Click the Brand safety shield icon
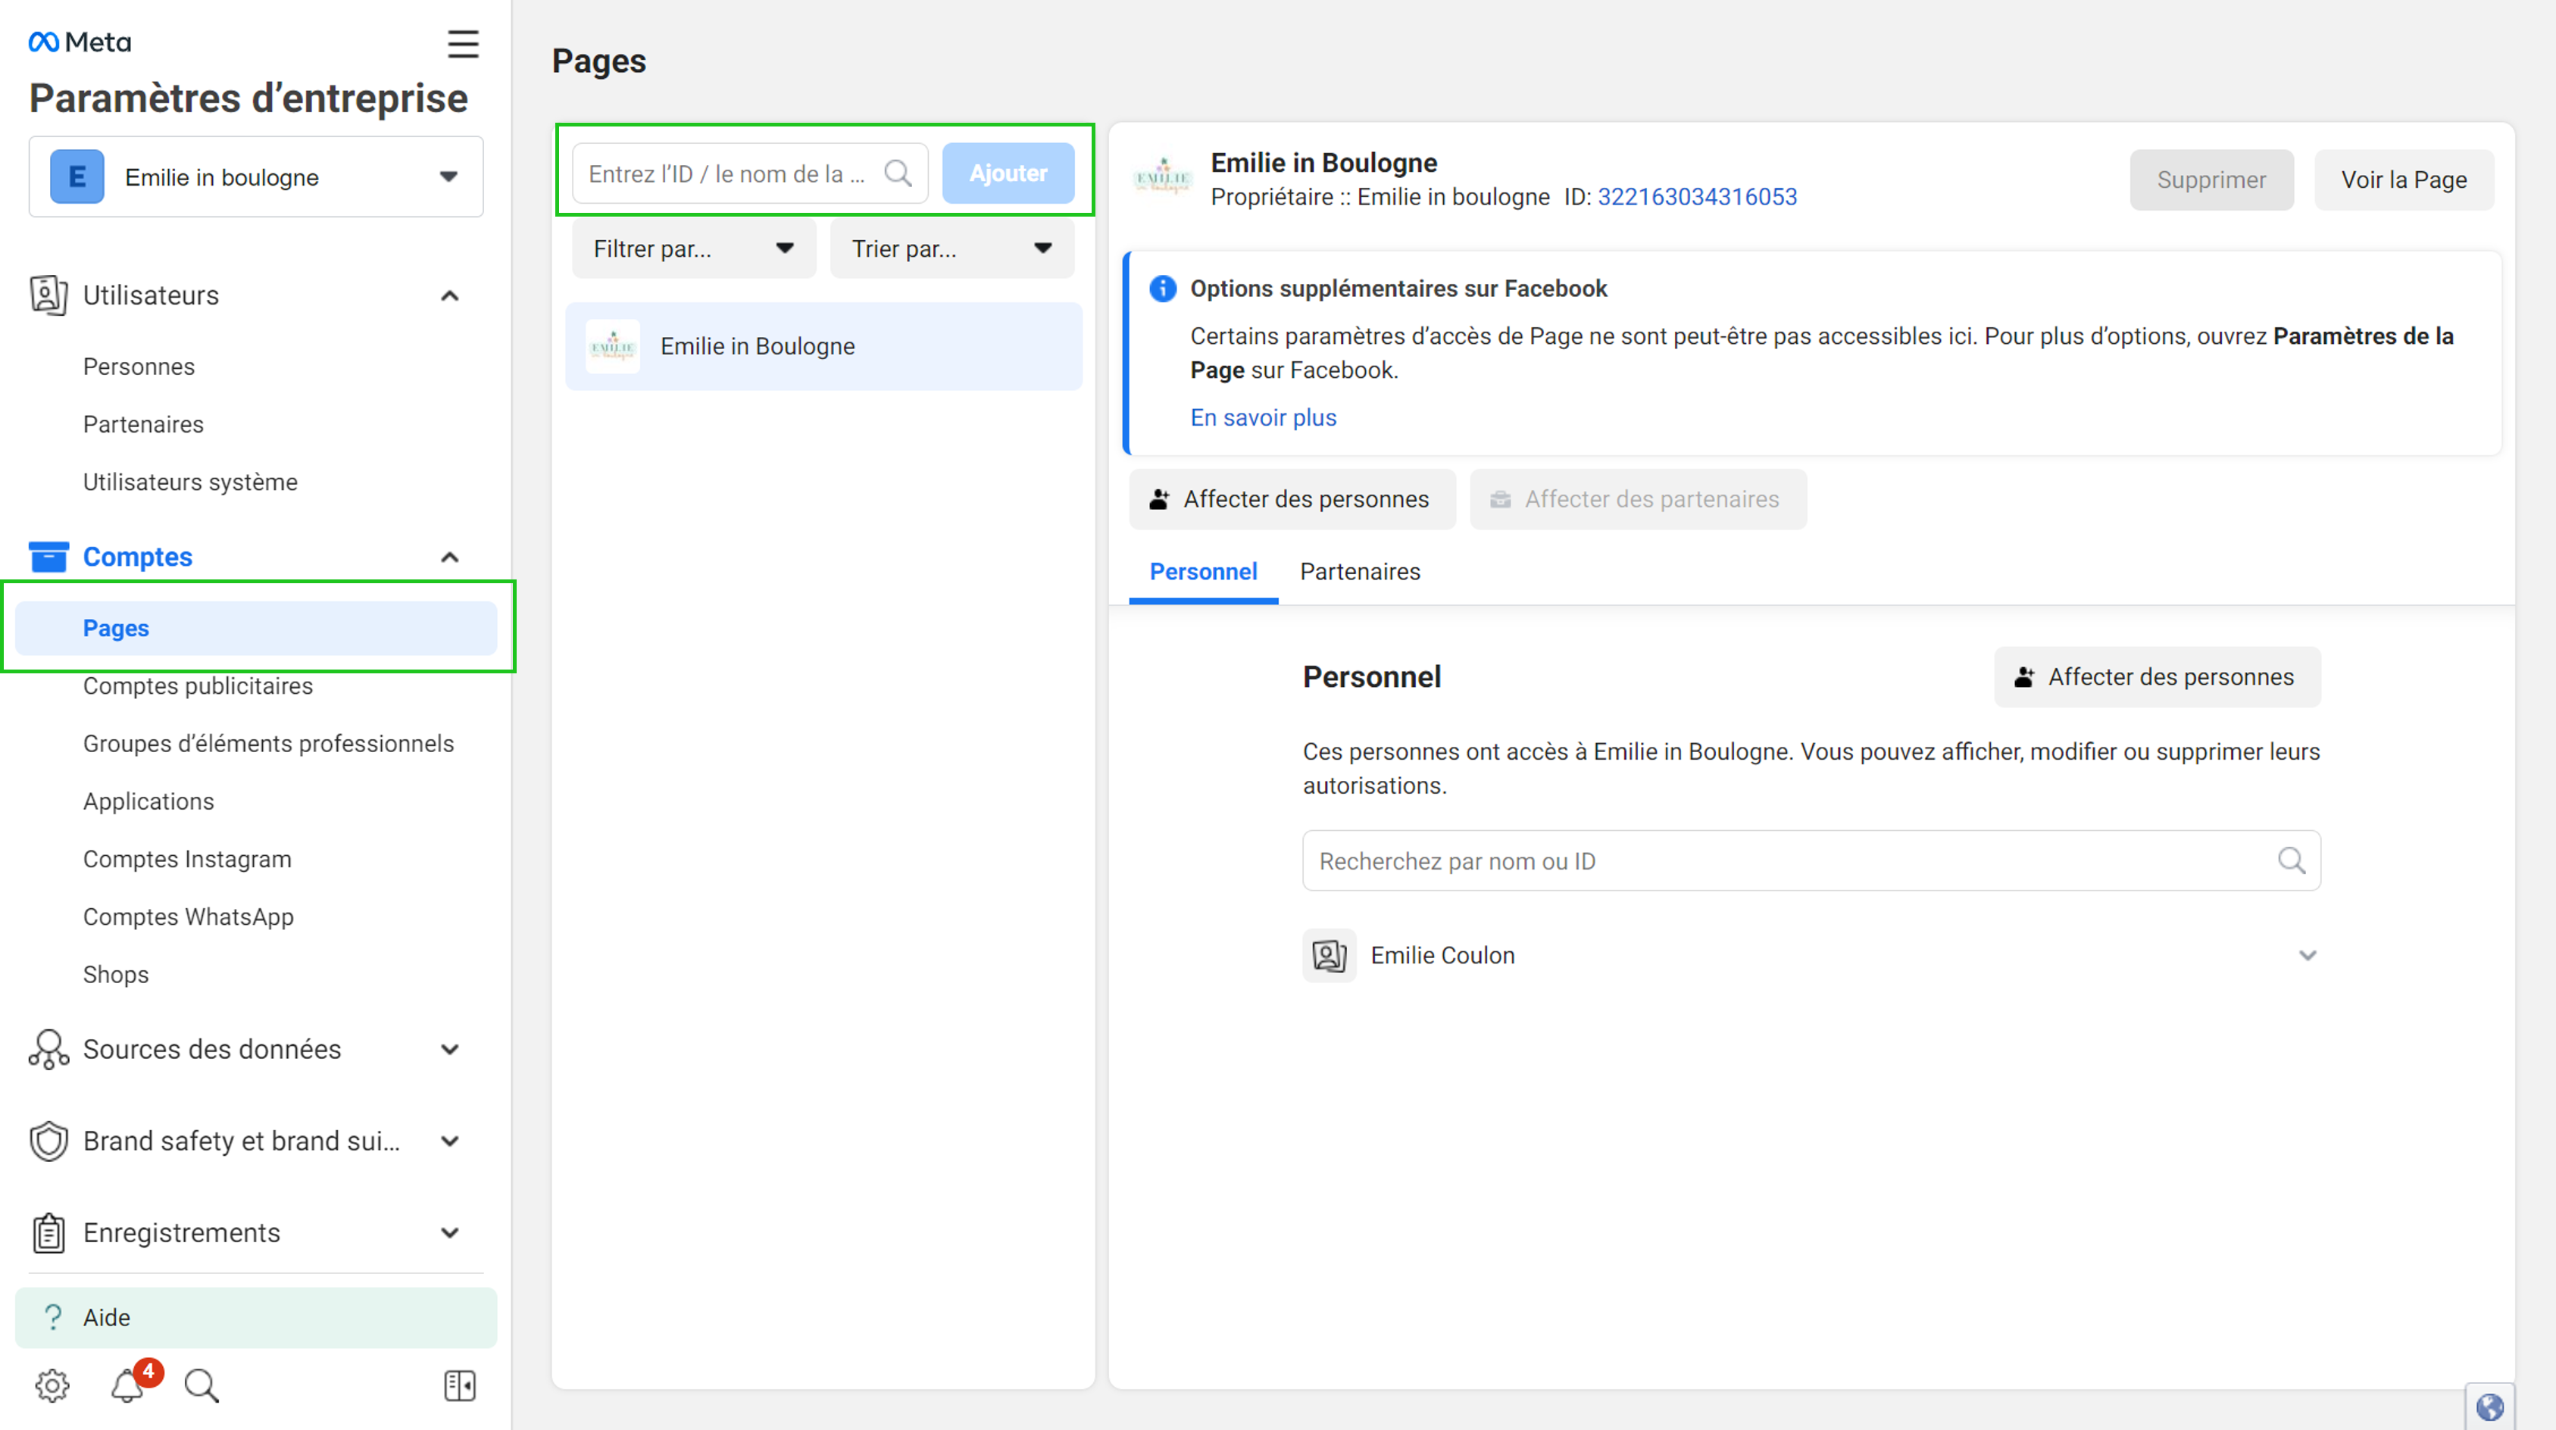Screen dimensions: 2556x1430 [x=48, y=1141]
